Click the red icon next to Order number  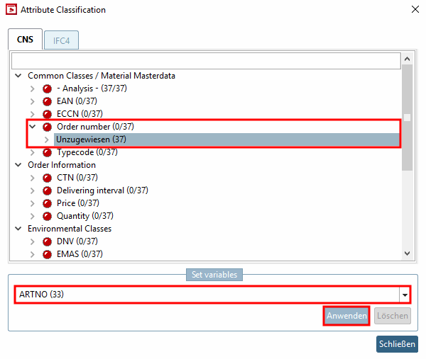coord(48,127)
